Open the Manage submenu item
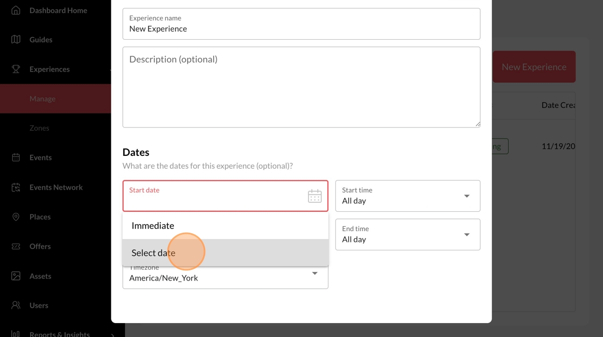Screen dimensions: 603x337 click(43, 99)
